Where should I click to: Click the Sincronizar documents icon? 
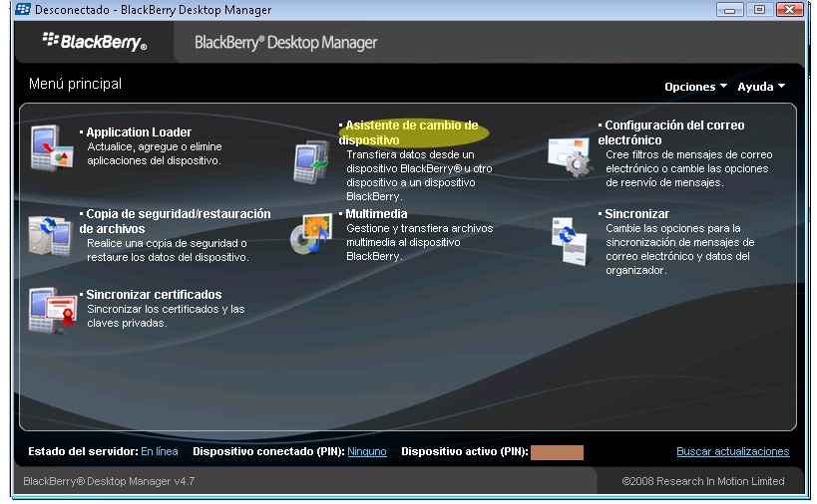569,241
